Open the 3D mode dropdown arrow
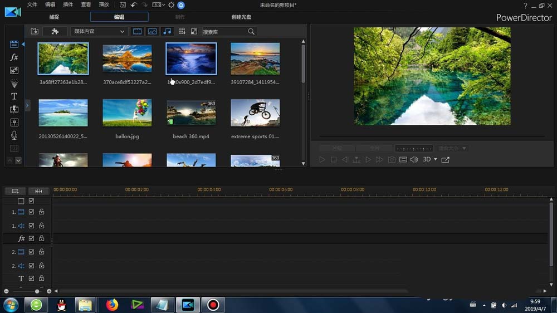This screenshot has height=313, width=557. 436,160
